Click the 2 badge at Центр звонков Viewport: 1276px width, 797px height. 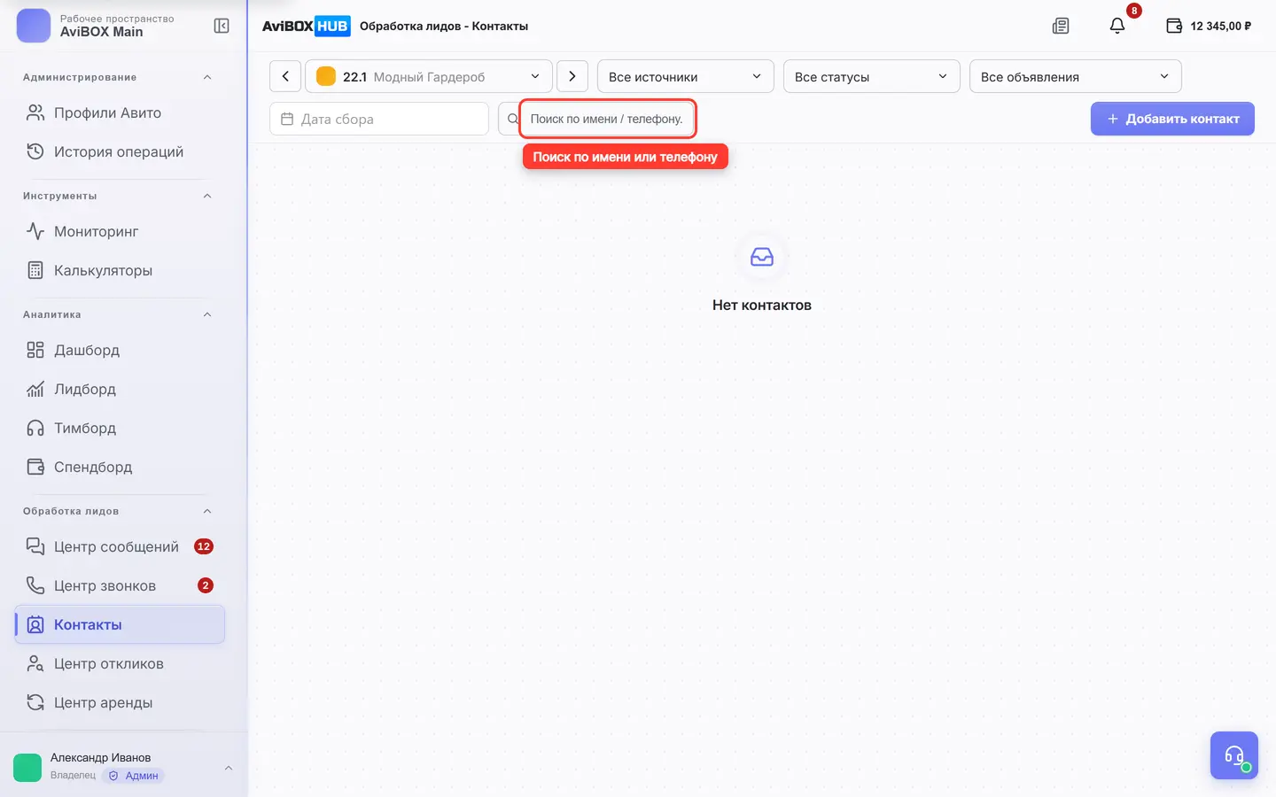[206, 585]
